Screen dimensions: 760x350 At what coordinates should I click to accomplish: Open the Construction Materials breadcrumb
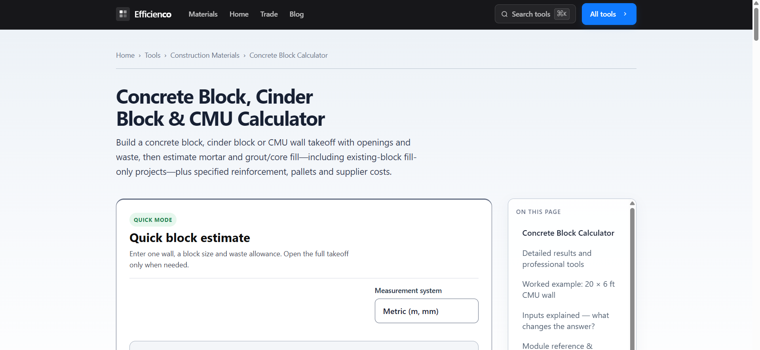click(x=205, y=55)
